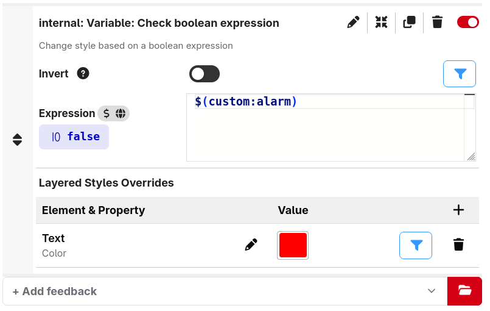
Task: Browse feedbacks with the red folder button
Action: [x=464, y=291]
